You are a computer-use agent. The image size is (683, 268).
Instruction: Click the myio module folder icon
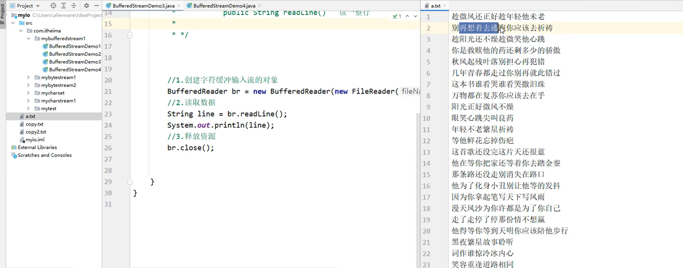pyautogui.click(x=14, y=15)
